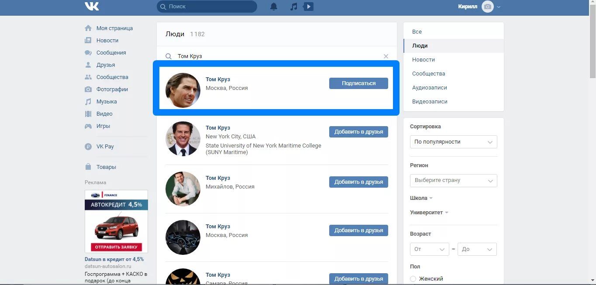Open VK Pay link
Image resolution: width=596 pixels, height=285 pixels.
(105, 147)
